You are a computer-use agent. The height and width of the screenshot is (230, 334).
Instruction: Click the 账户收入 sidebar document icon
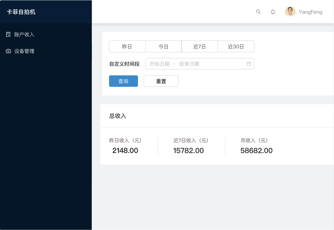[8, 34]
